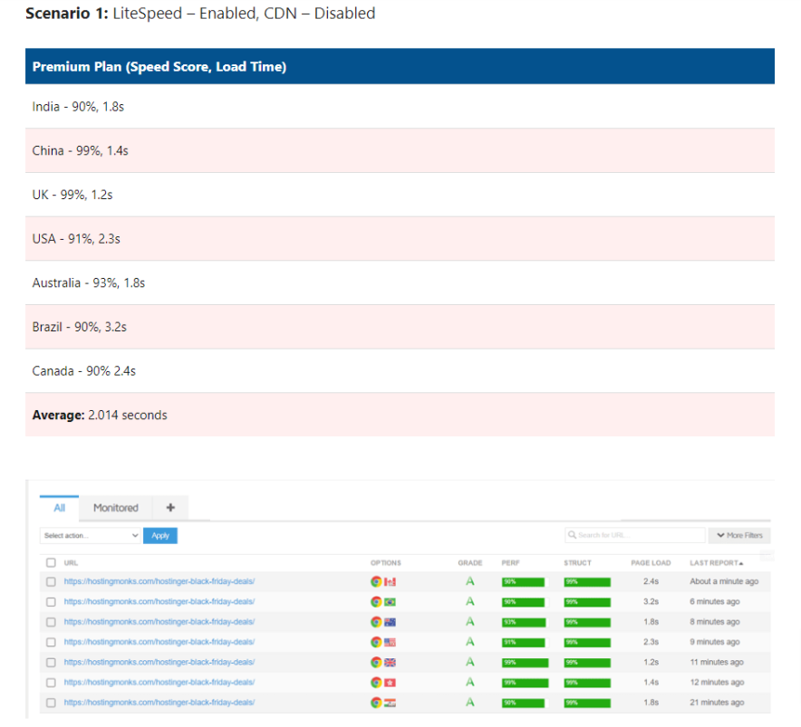Check the checkbox on the last report row
Image resolution: width=801 pixels, height=727 pixels.
point(51,702)
